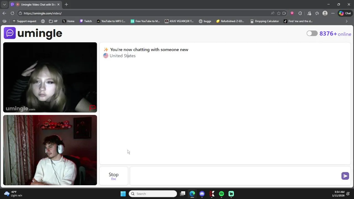The height and width of the screenshot is (199, 354).
Task: Open Streamlabs from the taskbar
Action: [231, 194]
